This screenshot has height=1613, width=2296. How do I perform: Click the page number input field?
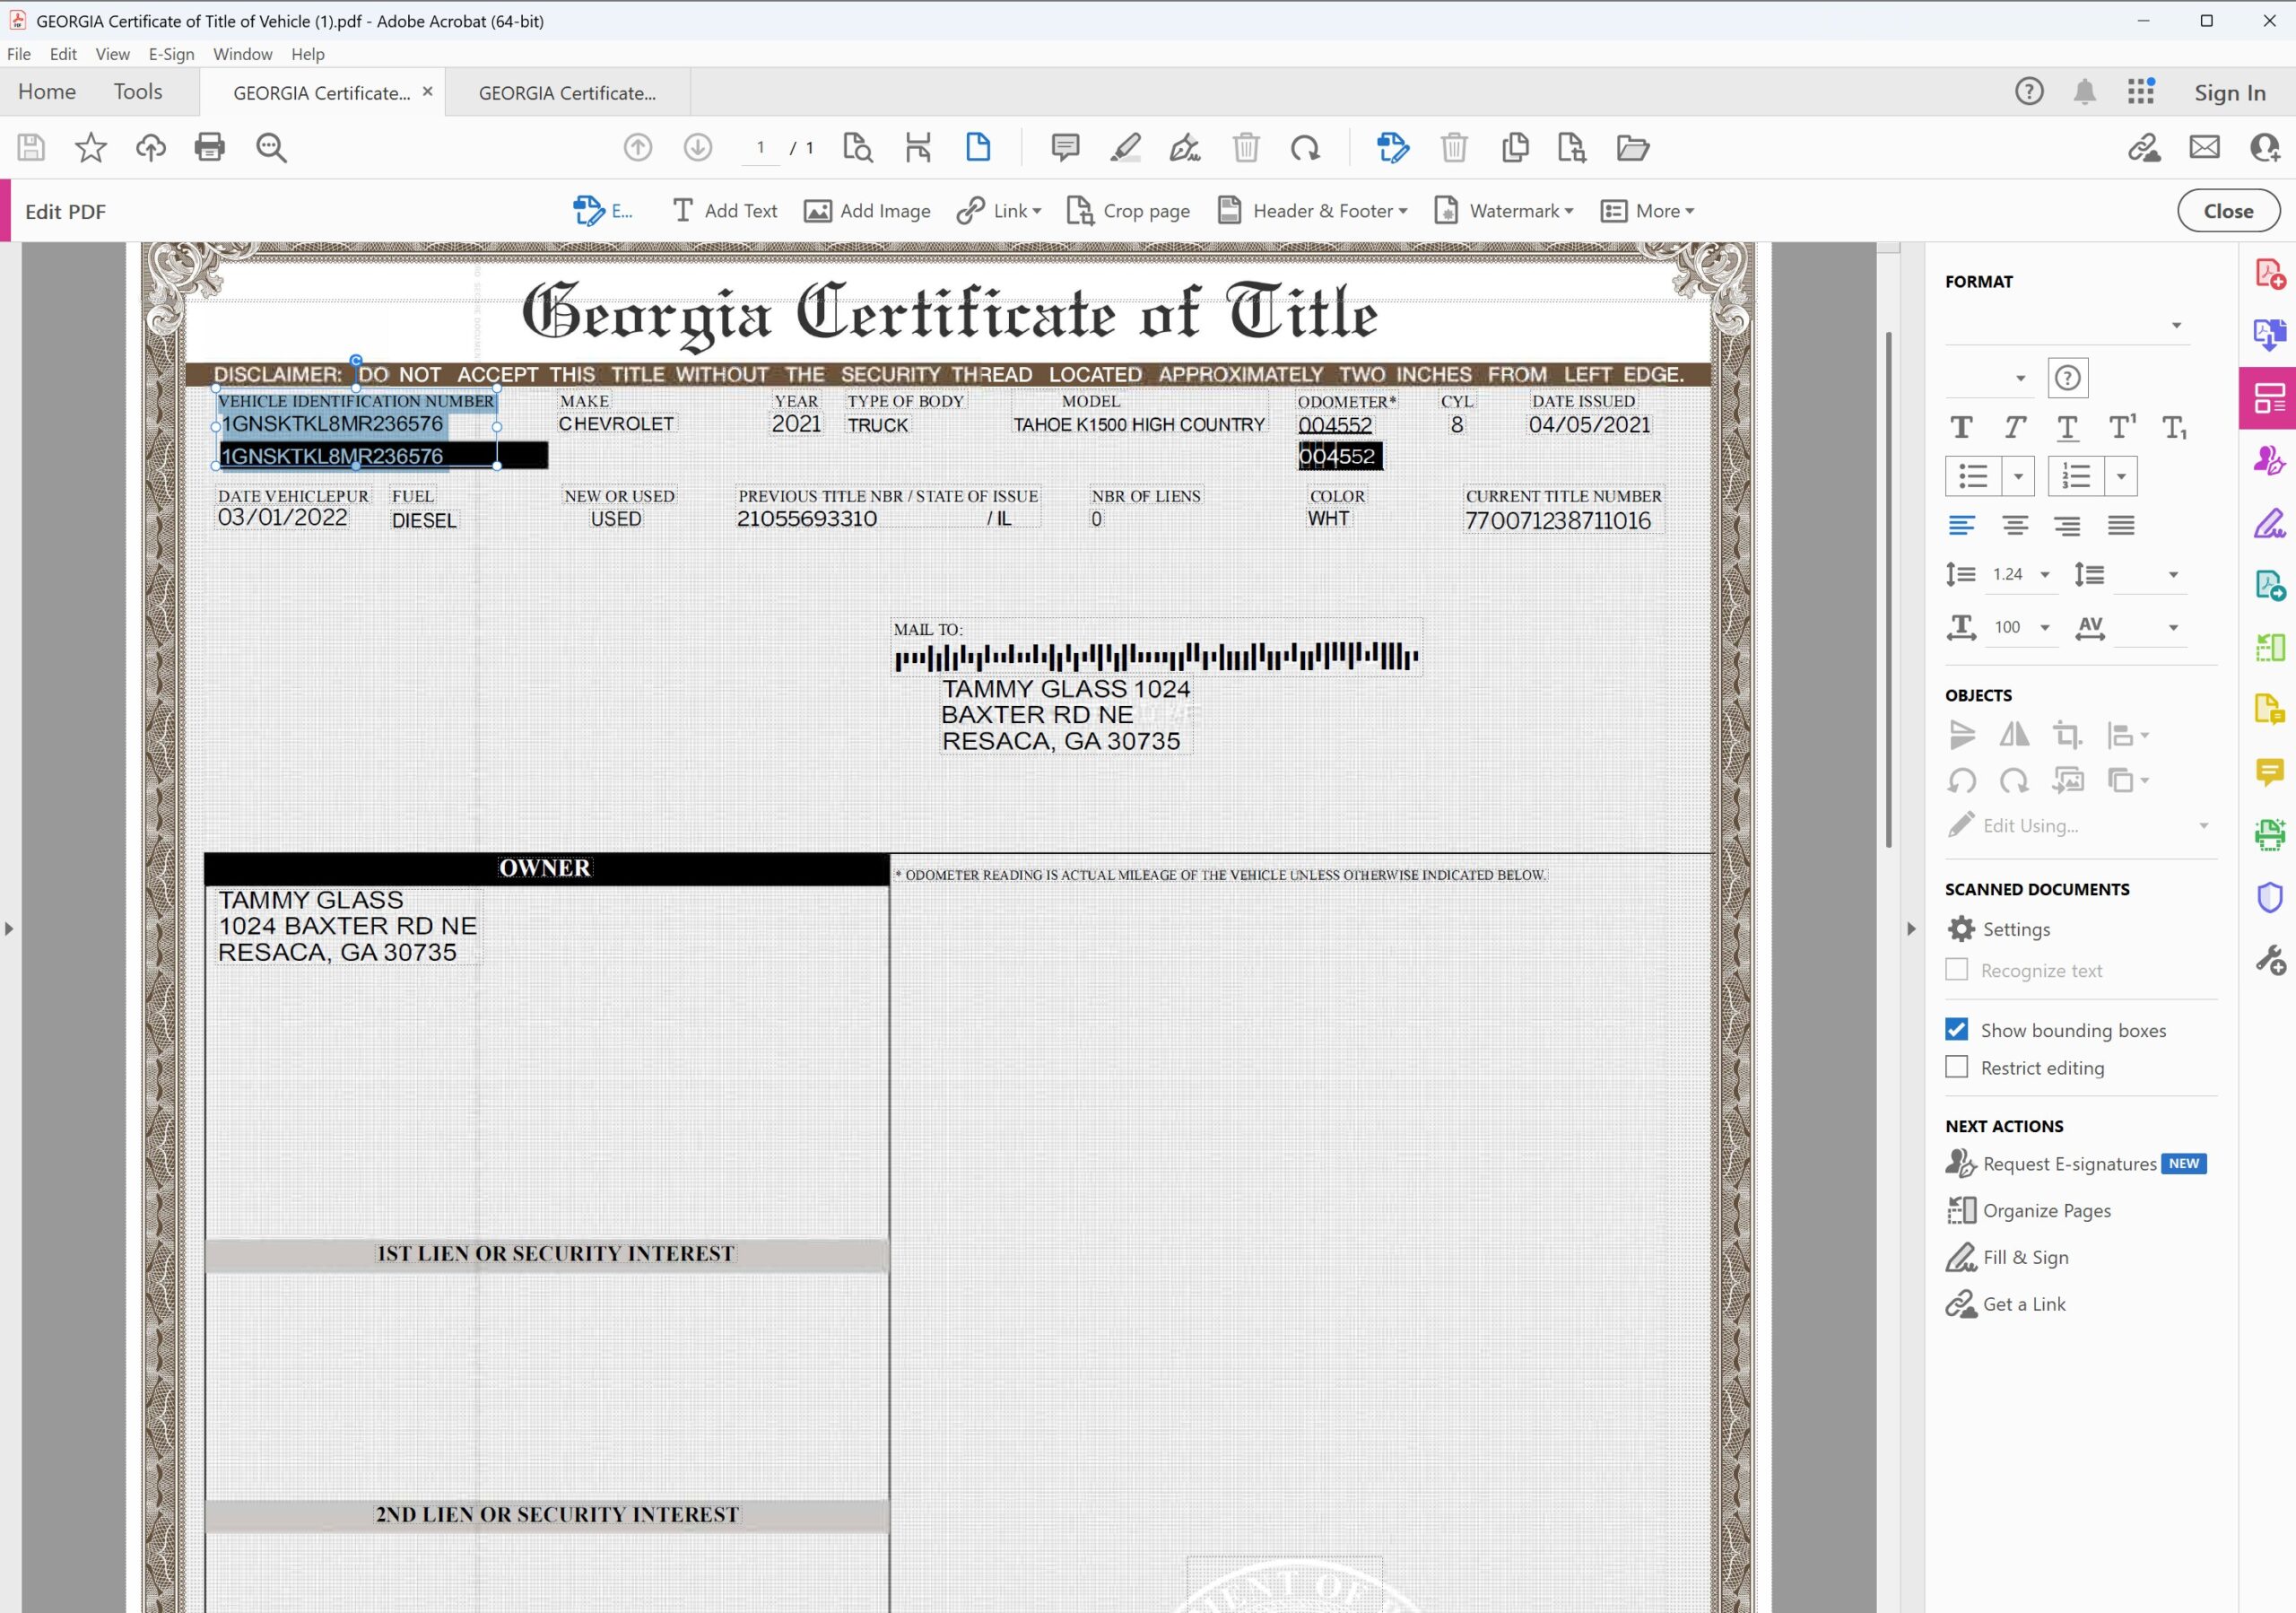point(761,148)
